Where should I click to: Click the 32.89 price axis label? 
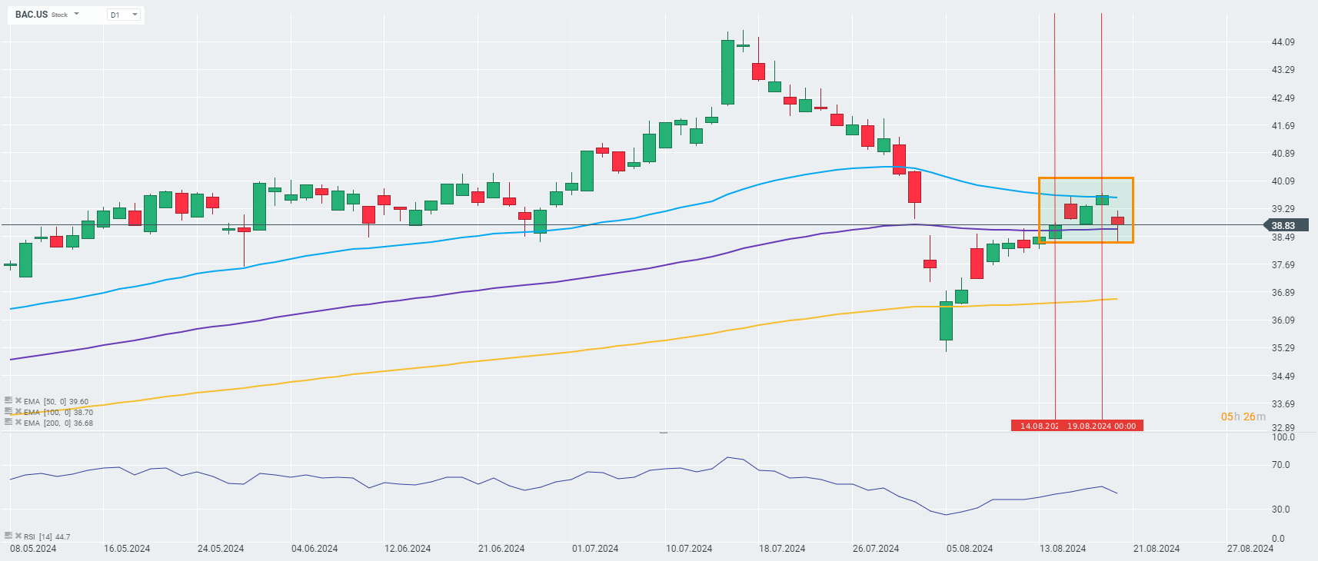point(1283,428)
